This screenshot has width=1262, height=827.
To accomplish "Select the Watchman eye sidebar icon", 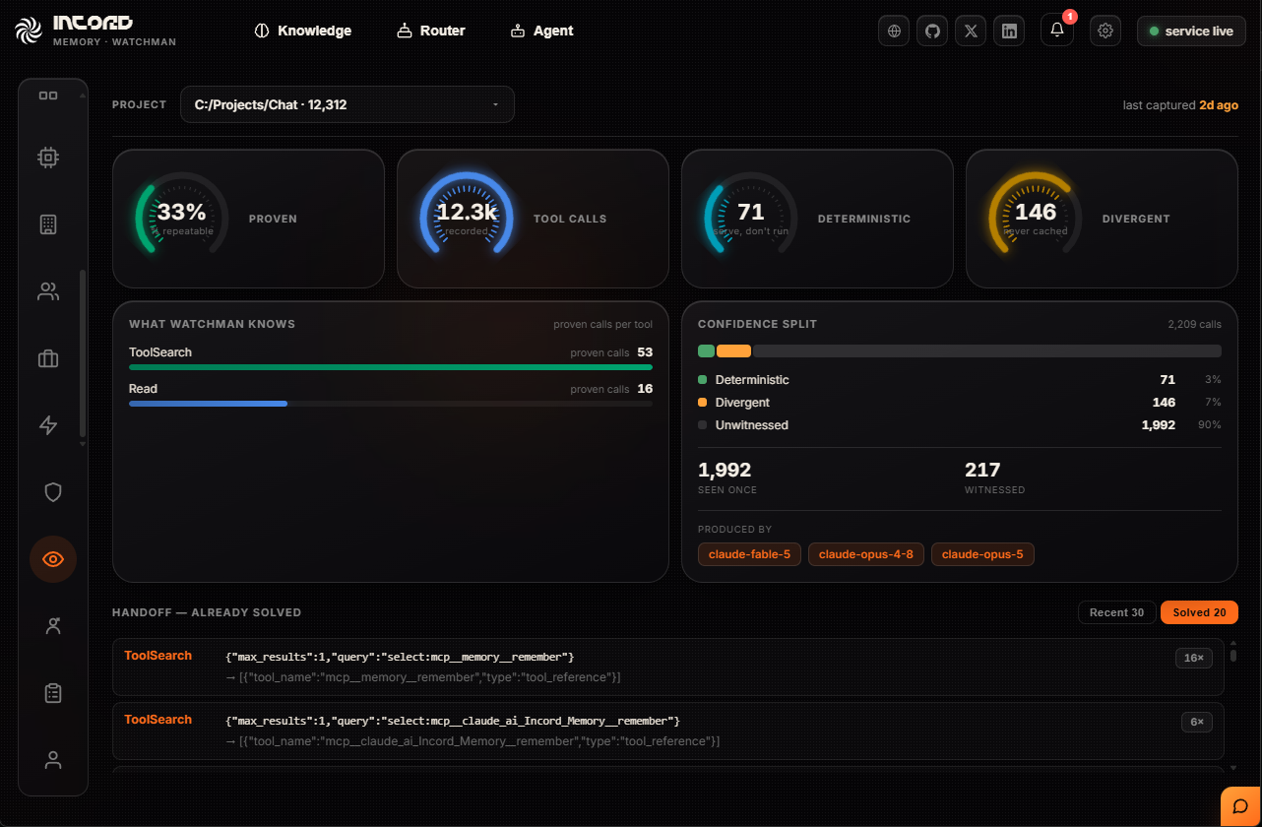I will pyautogui.click(x=53, y=559).
